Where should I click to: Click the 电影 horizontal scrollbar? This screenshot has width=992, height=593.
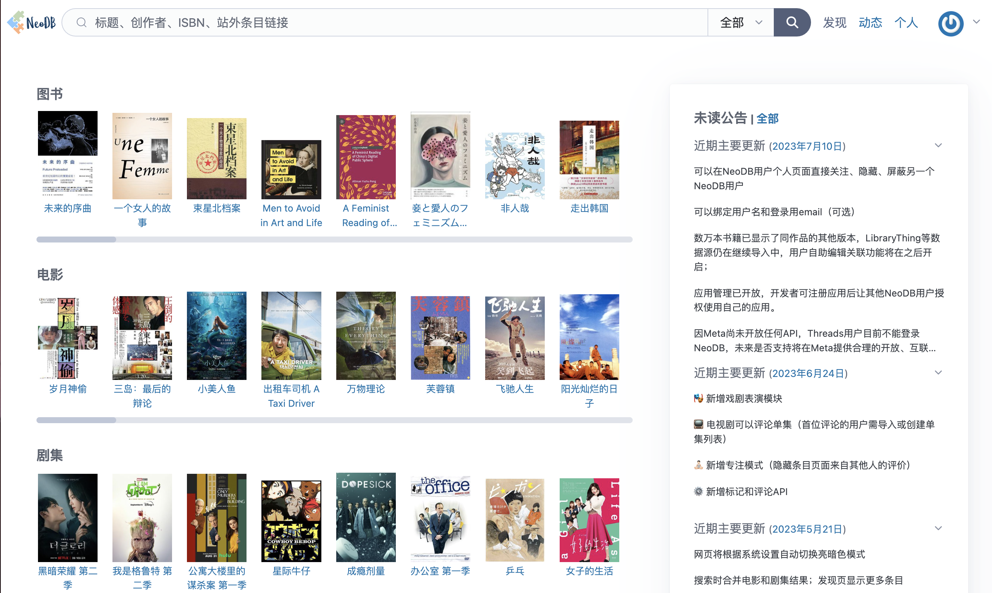pos(334,420)
